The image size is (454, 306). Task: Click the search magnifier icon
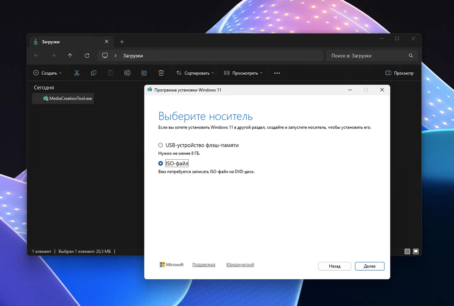411,56
